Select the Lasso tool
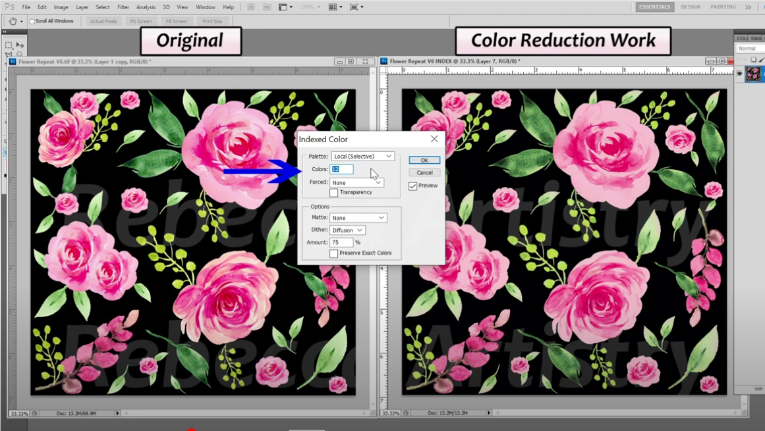This screenshot has width=765, height=431. click(x=9, y=53)
